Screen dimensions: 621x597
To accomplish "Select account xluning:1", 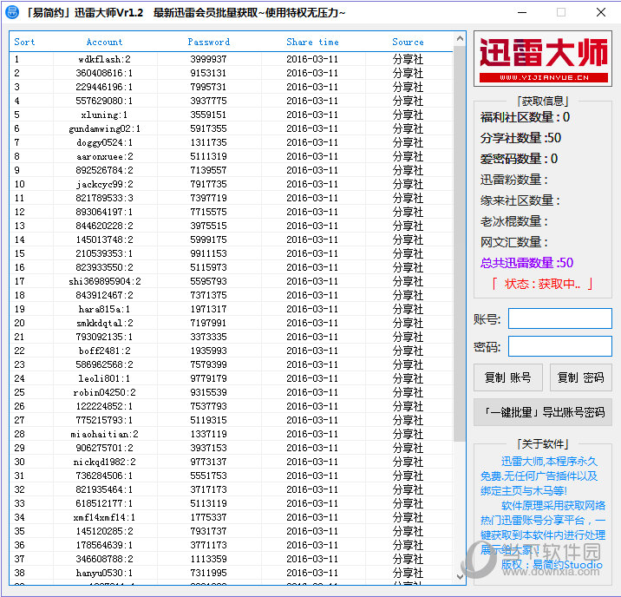I will 105,115.
